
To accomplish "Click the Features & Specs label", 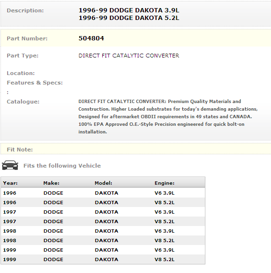I will tap(35, 83).
